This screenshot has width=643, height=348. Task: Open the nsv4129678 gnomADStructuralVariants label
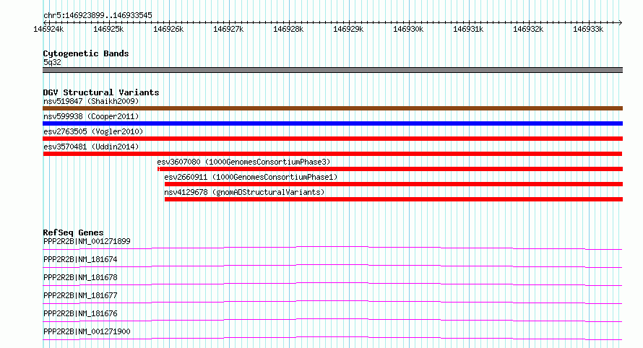click(x=244, y=192)
